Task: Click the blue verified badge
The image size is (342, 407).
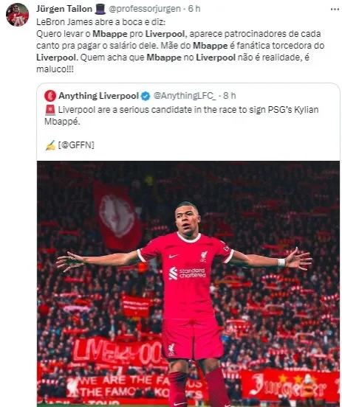Action: 146,96
